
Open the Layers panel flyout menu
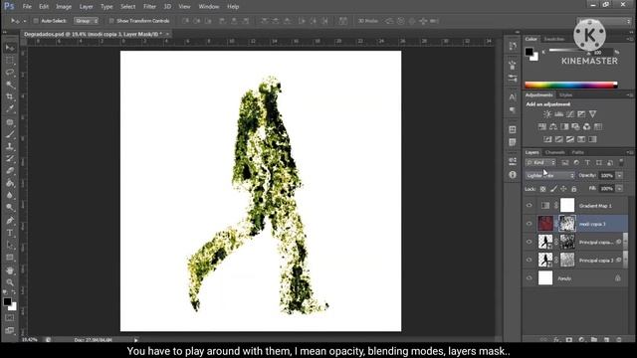coord(629,152)
